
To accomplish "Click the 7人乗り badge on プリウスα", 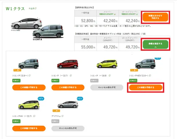I will (x=56, y=111).
